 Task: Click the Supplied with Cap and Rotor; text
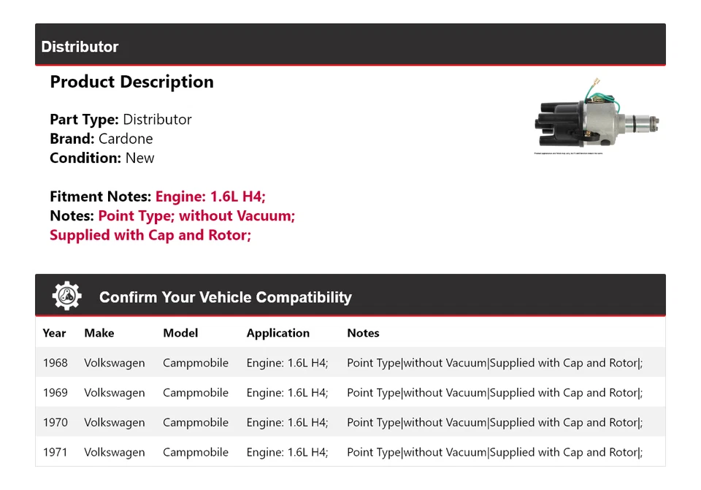150,235
